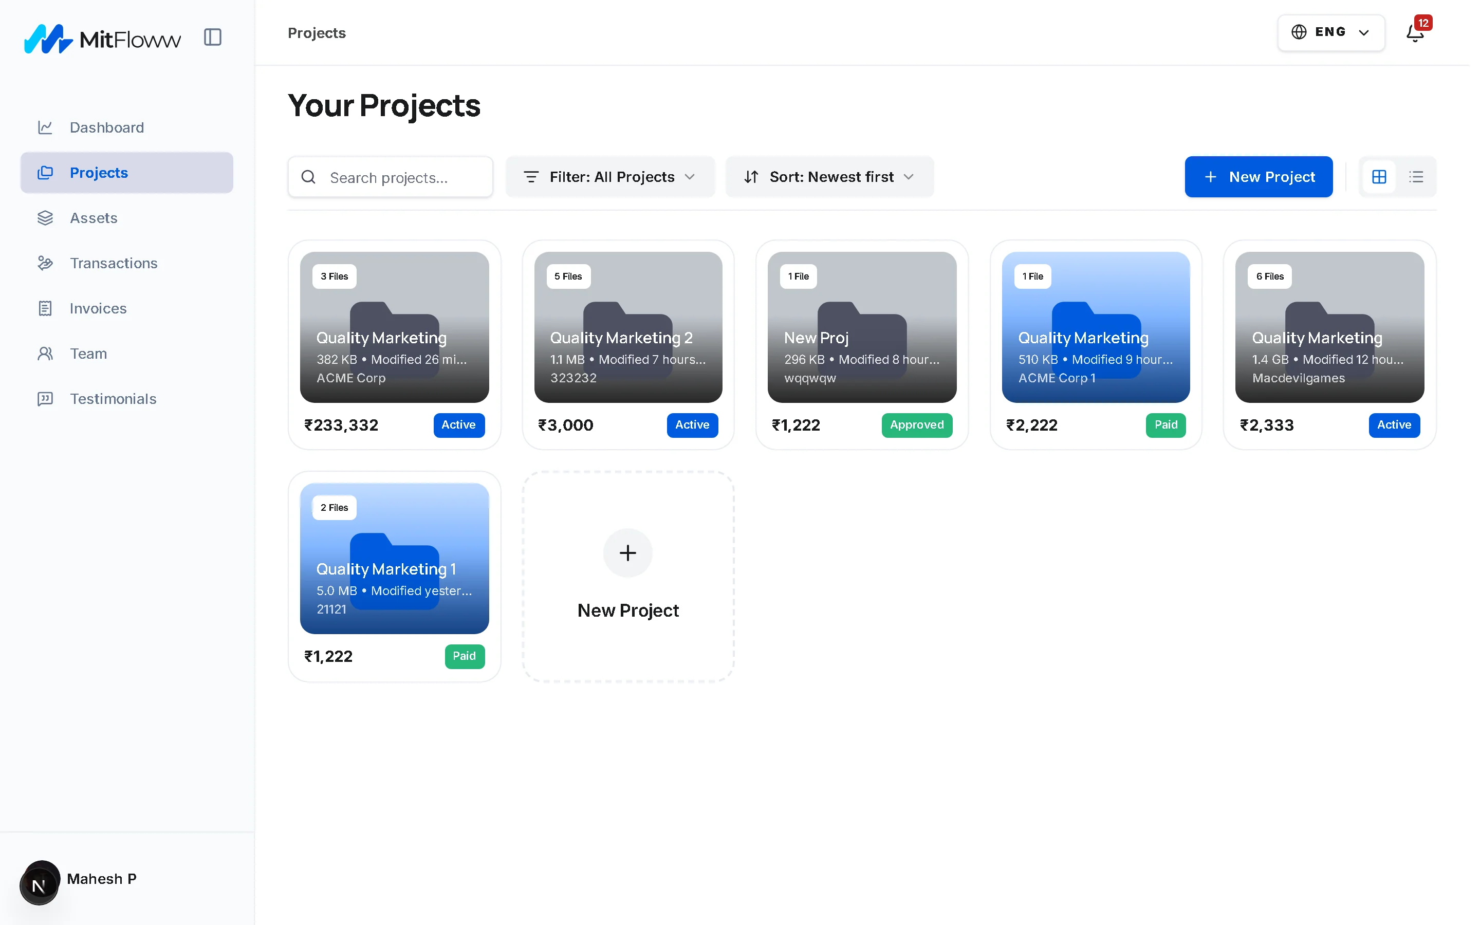This screenshot has height=925, width=1480.
Task: Open Testimonials in sidebar
Action: pos(126,399)
